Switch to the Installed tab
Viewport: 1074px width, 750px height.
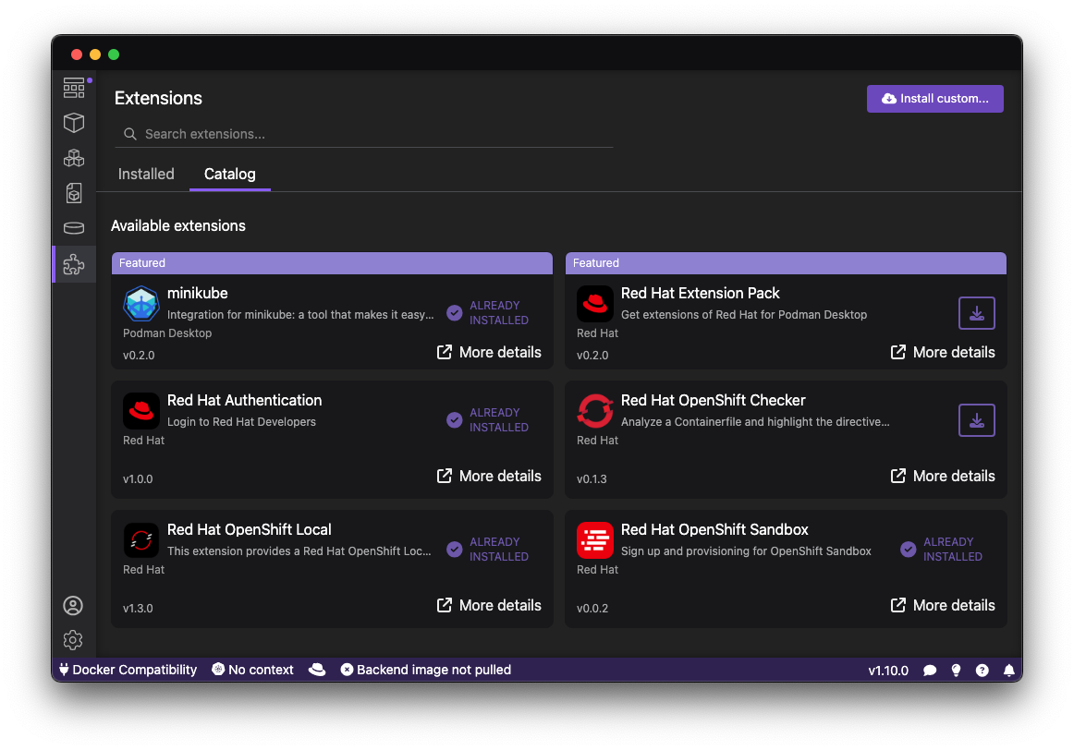(x=146, y=174)
